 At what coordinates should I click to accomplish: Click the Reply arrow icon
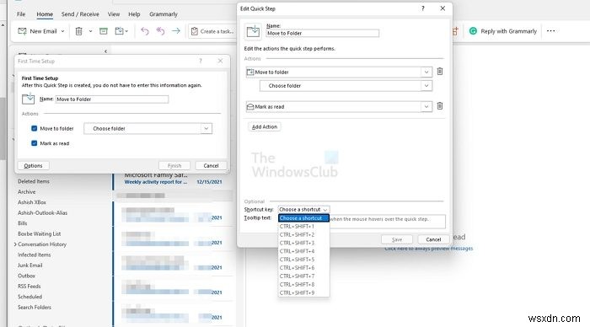coord(145,31)
